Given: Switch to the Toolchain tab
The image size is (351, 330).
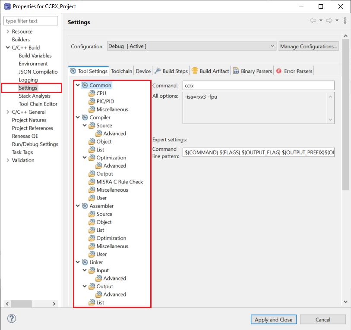Looking at the screenshot, I should point(122,71).
